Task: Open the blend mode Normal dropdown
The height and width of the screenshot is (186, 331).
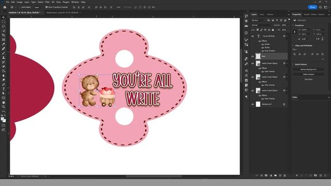Action: 261,25
